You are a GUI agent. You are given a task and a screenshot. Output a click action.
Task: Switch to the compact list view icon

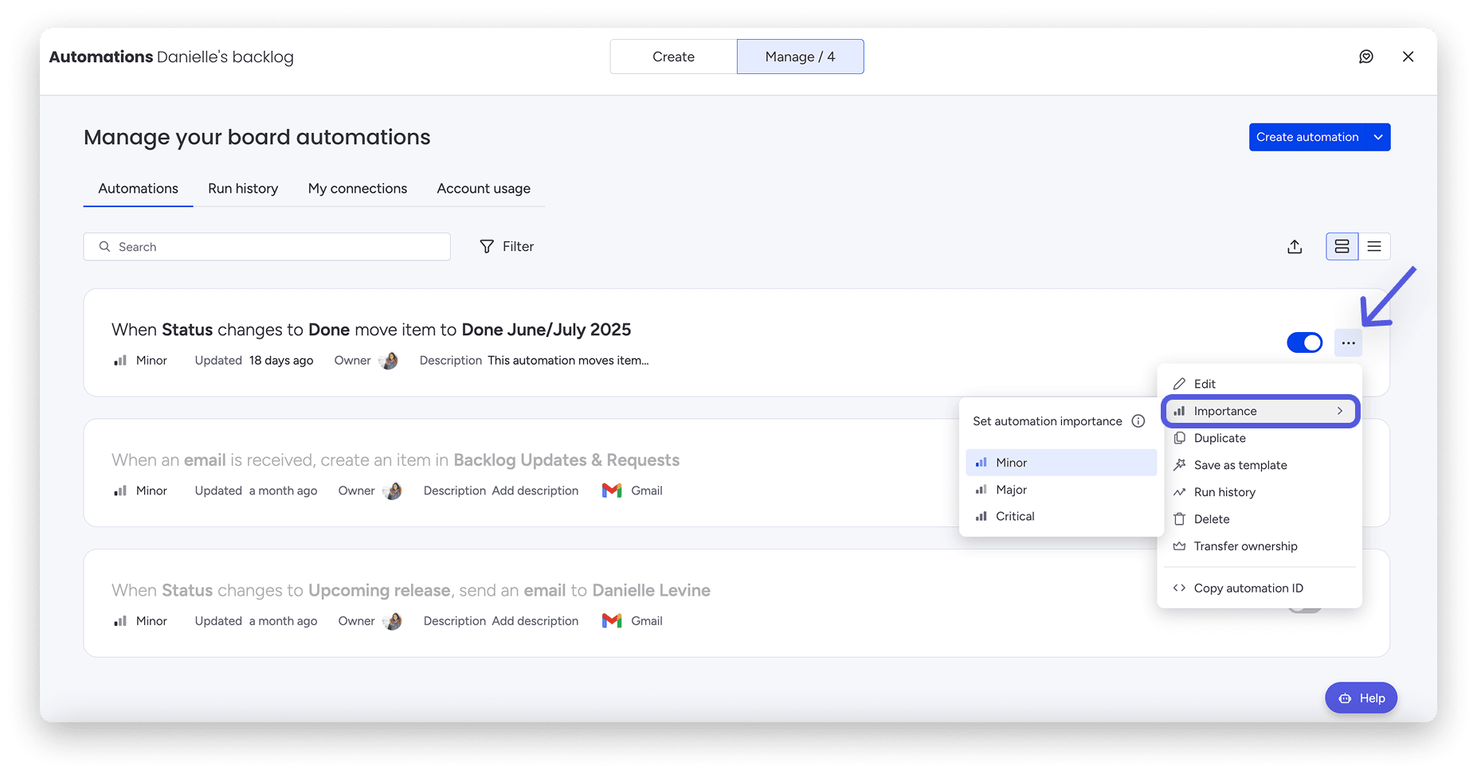click(1373, 246)
